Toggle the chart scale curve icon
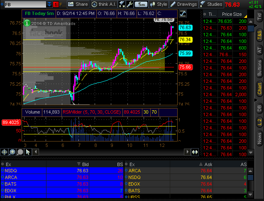The height and width of the screenshot is (201, 264). coord(183,13)
